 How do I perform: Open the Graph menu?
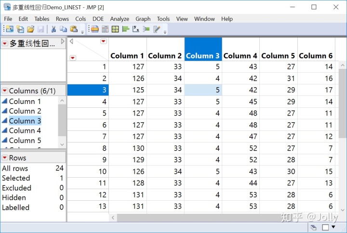[x=143, y=19]
